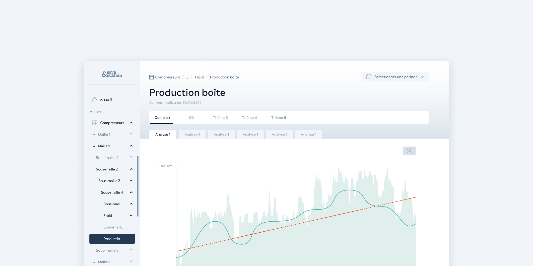The height and width of the screenshot is (266, 533).
Task: Select the last Analyse 1 sub-tab
Action: tap(308, 135)
